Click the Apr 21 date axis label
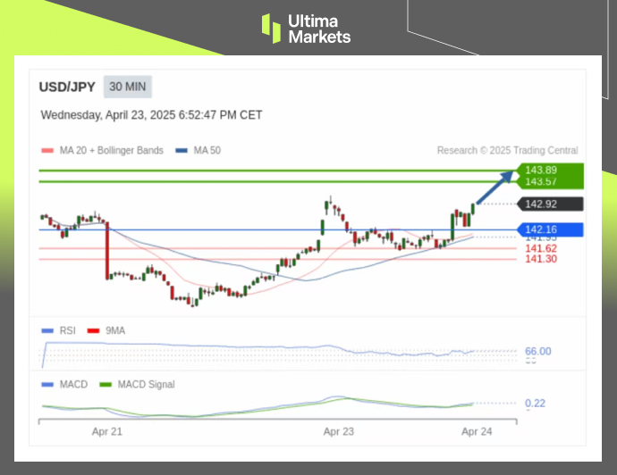 [107, 431]
